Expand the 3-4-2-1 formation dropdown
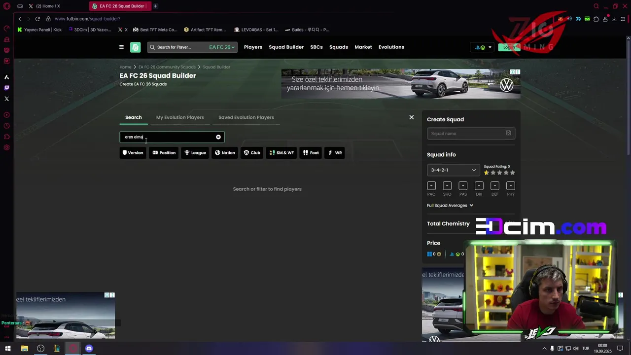 (454, 170)
